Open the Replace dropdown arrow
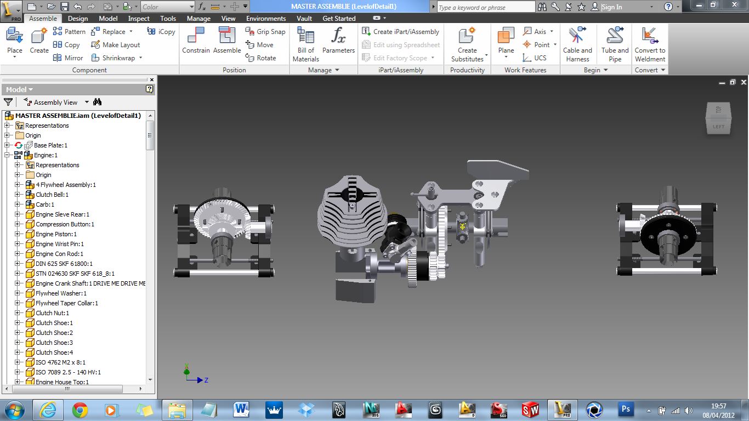The height and width of the screenshot is (421, 749). [x=131, y=32]
